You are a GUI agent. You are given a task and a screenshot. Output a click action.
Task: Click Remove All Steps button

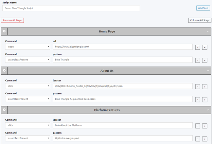coord(13,20)
